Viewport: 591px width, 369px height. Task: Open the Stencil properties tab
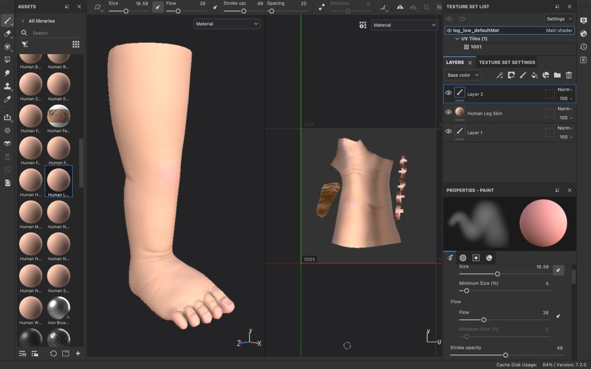(476, 258)
